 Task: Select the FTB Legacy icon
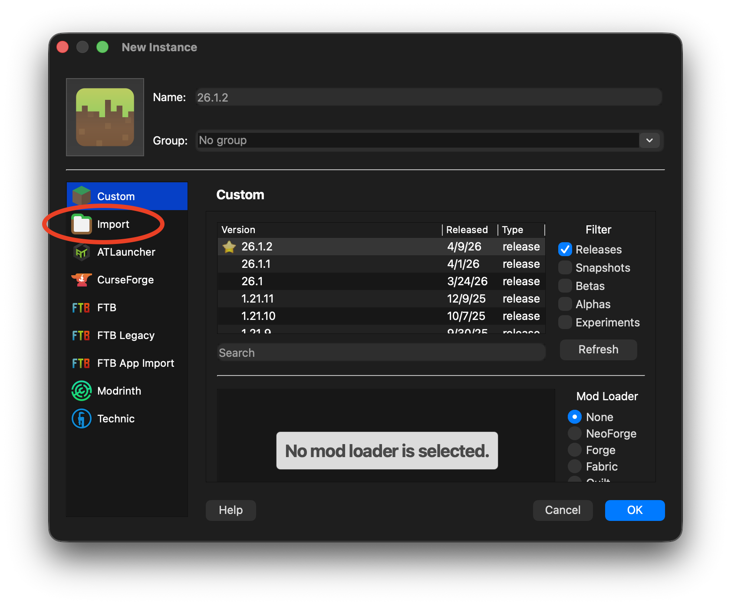click(x=81, y=336)
